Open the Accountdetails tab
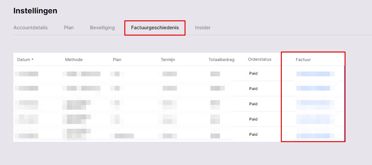This screenshot has width=372, height=165. pos(30,28)
